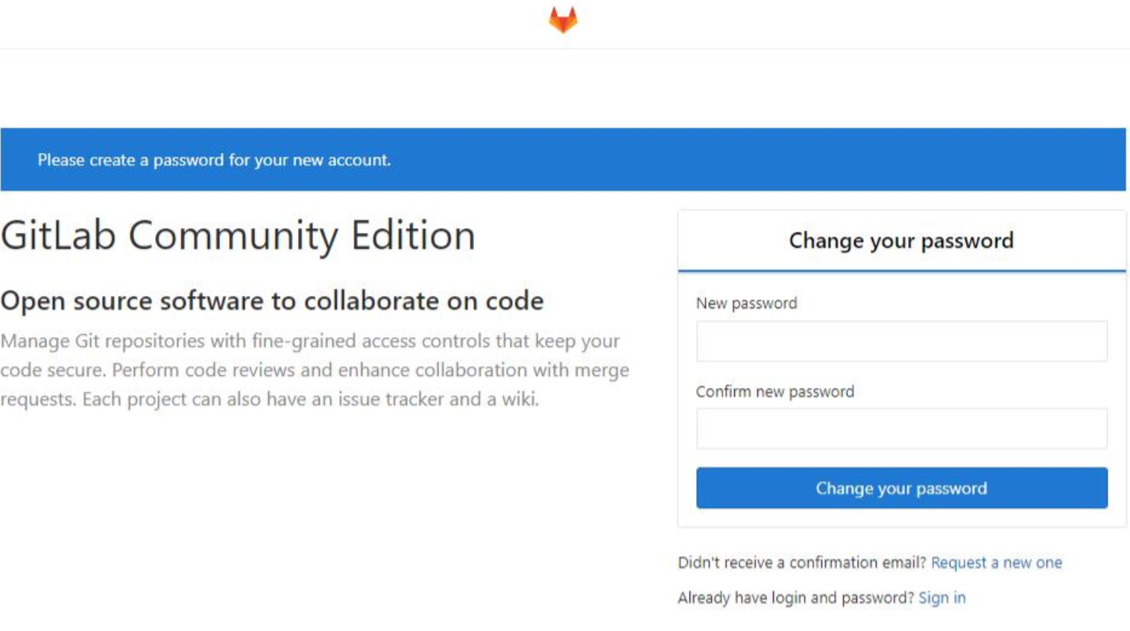The height and width of the screenshot is (631, 1130).
Task: Click the Already have login and password text
Action: (795, 597)
